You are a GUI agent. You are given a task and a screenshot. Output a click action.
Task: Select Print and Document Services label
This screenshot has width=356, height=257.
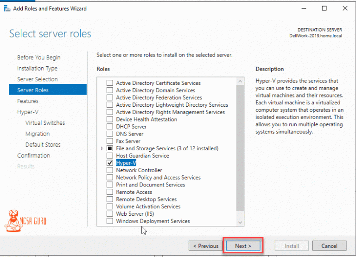click(x=151, y=185)
